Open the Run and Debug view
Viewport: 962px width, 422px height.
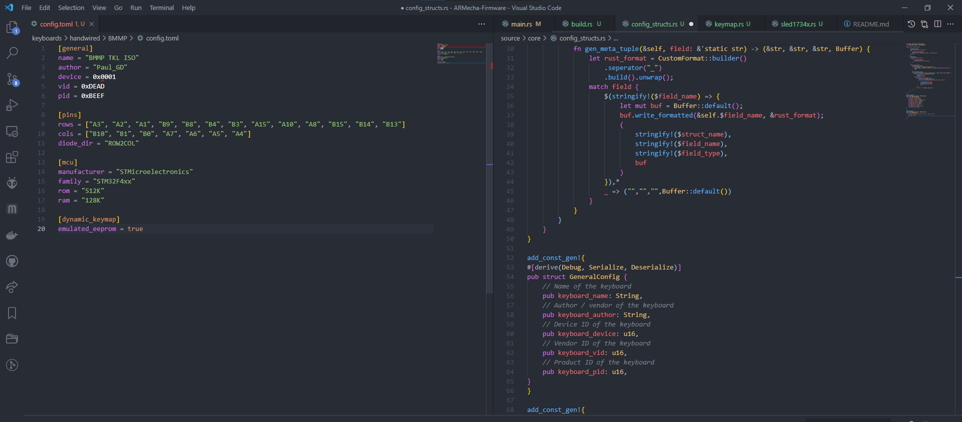(12, 105)
